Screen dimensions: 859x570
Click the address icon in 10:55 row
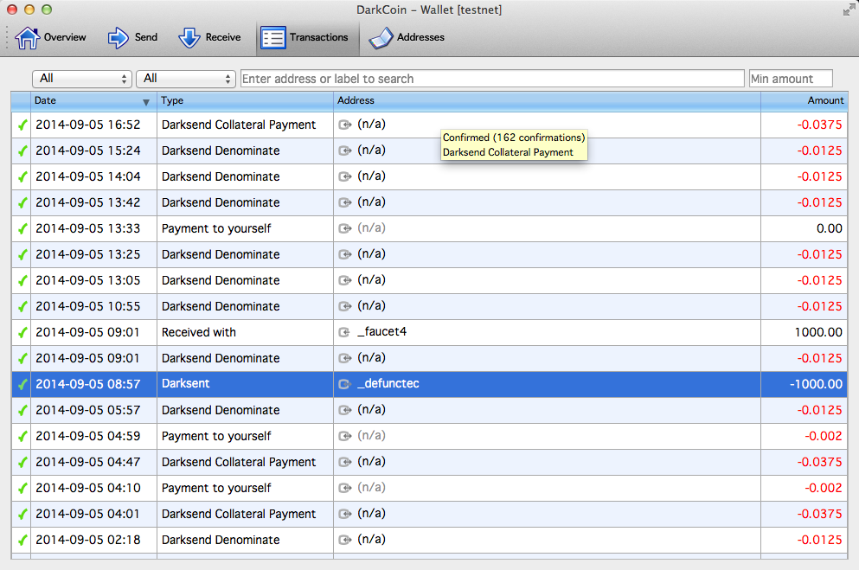pyautogui.click(x=344, y=307)
